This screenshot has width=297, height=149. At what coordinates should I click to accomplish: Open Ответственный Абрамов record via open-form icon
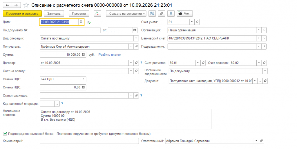(x=262, y=141)
